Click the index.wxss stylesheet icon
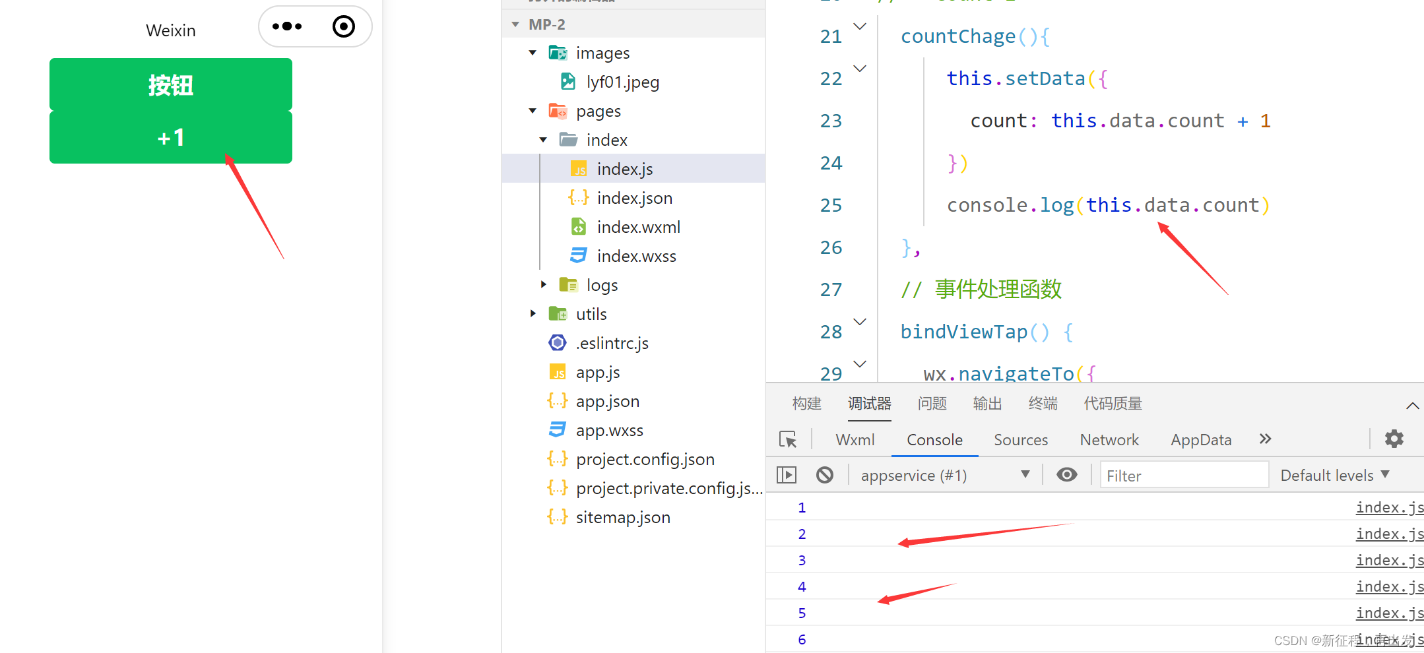This screenshot has width=1424, height=653. click(579, 256)
